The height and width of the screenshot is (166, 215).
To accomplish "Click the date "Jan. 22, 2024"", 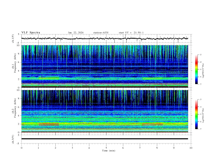I will 76,33.
